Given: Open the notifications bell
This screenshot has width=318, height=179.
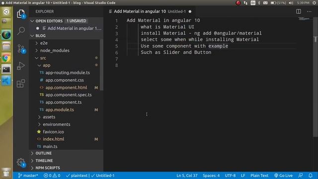Looking at the screenshot, I should pyautogui.click(x=311, y=176).
